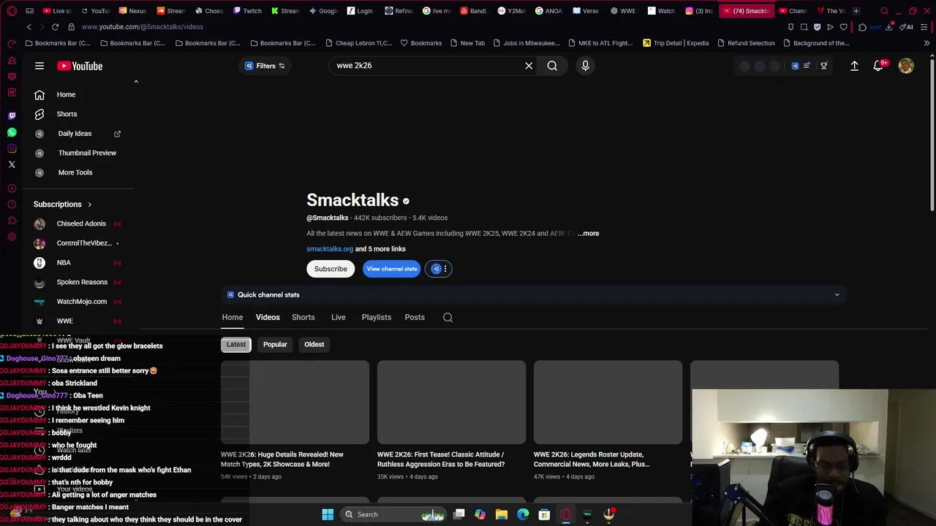The height and width of the screenshot is (526, 936).
Task: Open 'WWE 2K26: Legends Roster Update' video title
Action: click(592, 460)
